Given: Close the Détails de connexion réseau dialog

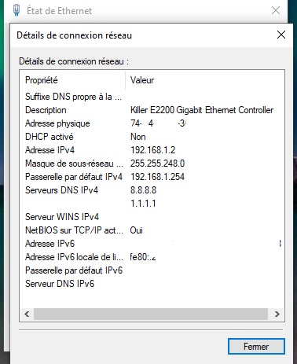Looking at the screenshot, I should [281, 35].
